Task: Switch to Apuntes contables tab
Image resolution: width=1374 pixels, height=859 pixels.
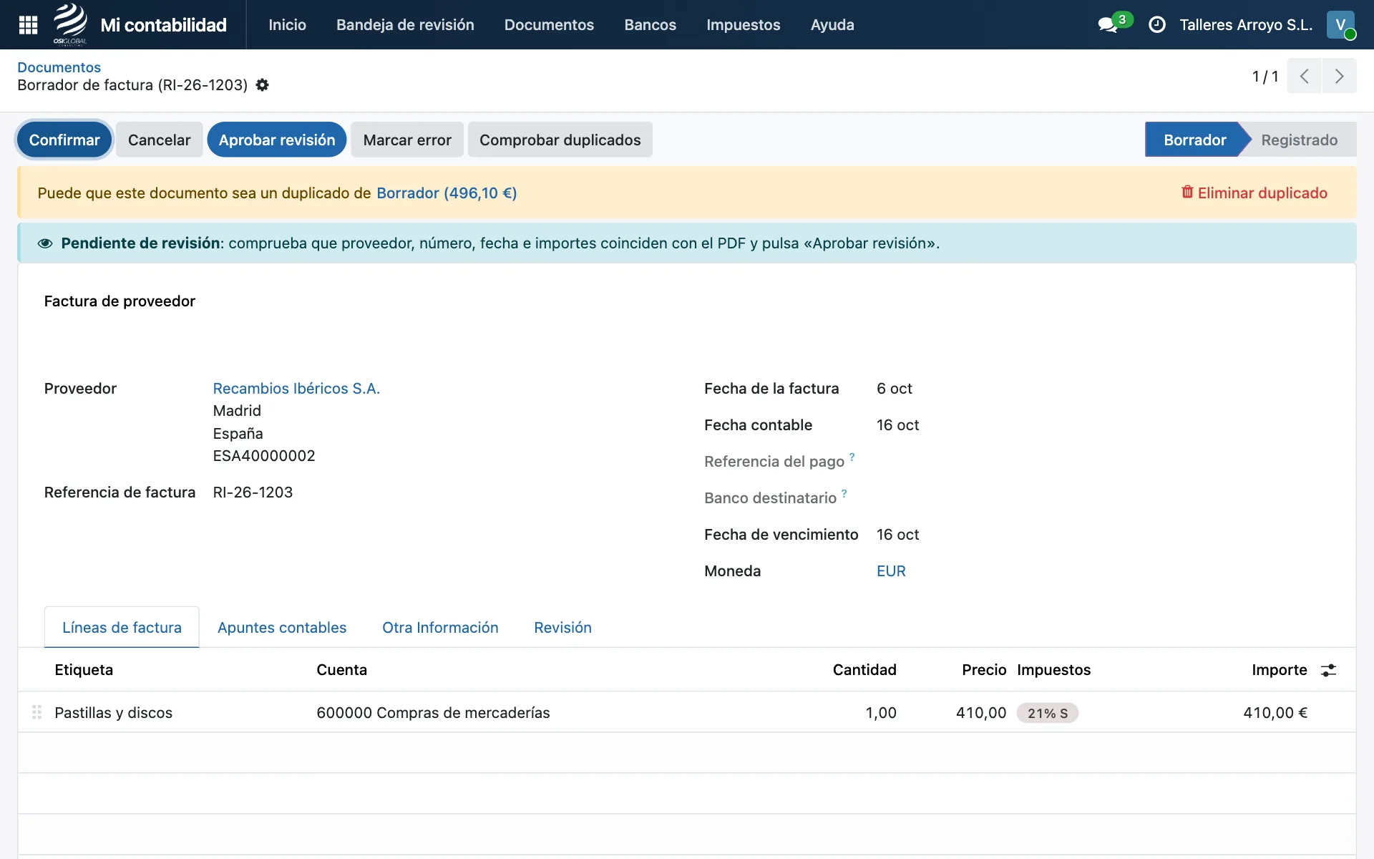Action: [282, 628]
